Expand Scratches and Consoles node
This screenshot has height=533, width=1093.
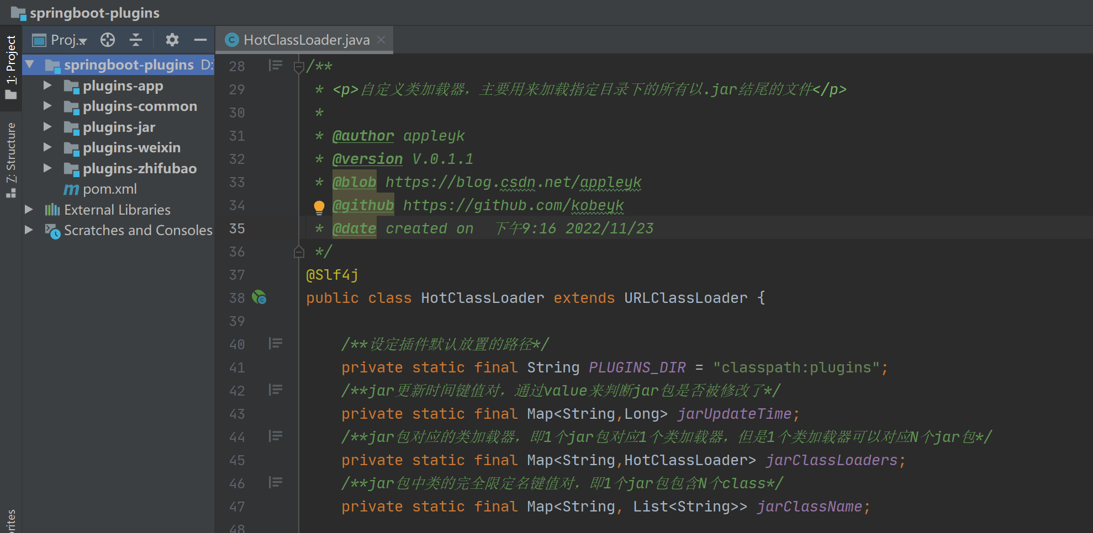tap(29, 230)
